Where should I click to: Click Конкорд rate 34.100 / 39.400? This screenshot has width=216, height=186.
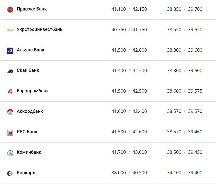coord(185,173)
